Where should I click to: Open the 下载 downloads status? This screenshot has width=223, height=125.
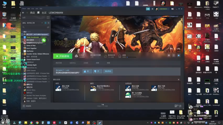(x=102, y=105)
